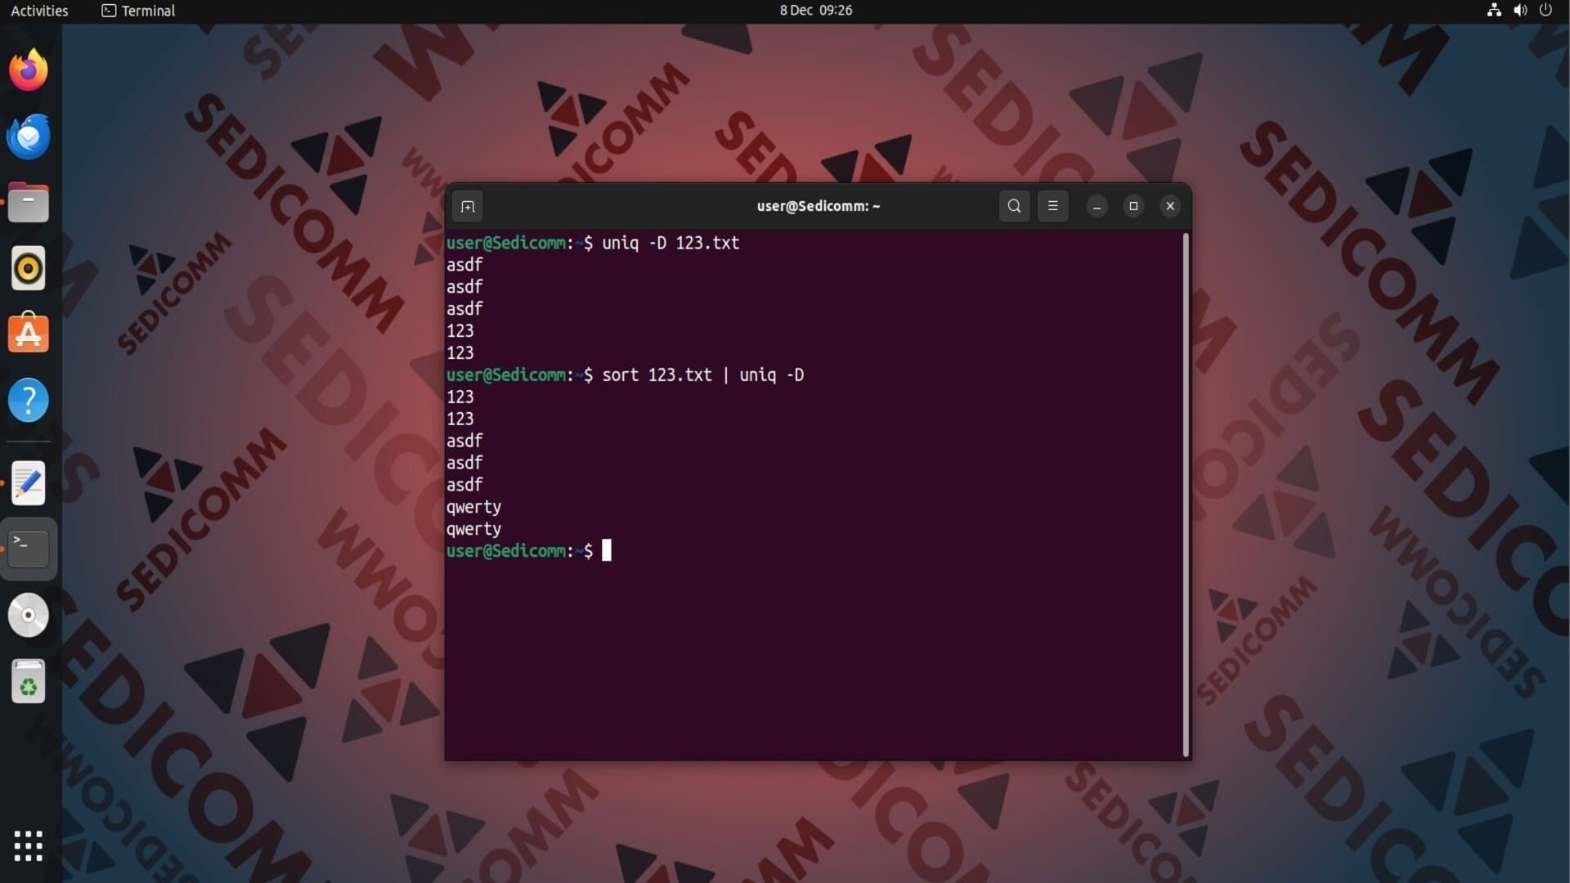Open the disc drive icon in dock
This screenshot has height=883, width=1570.
tap(29, 615)
